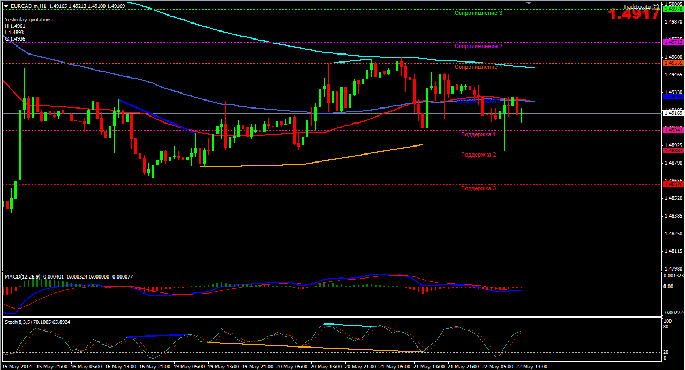
Task: Select the Поддержка 3 label
Action: pyautogui.click(x=478, y=188)
